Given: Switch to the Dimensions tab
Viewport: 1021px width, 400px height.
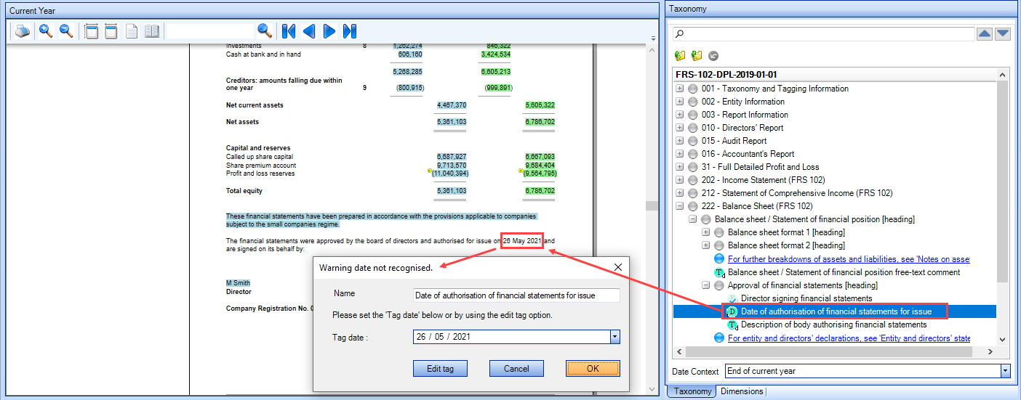Looking at the screenshot, I should (742, 391).
